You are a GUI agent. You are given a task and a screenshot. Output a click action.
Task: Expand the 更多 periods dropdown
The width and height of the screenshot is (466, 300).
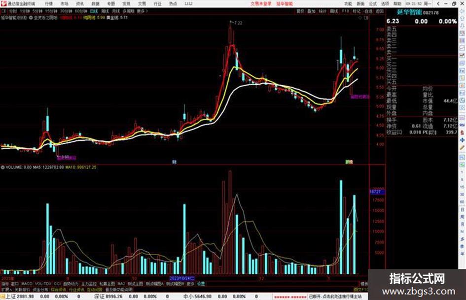click(143, 11)
